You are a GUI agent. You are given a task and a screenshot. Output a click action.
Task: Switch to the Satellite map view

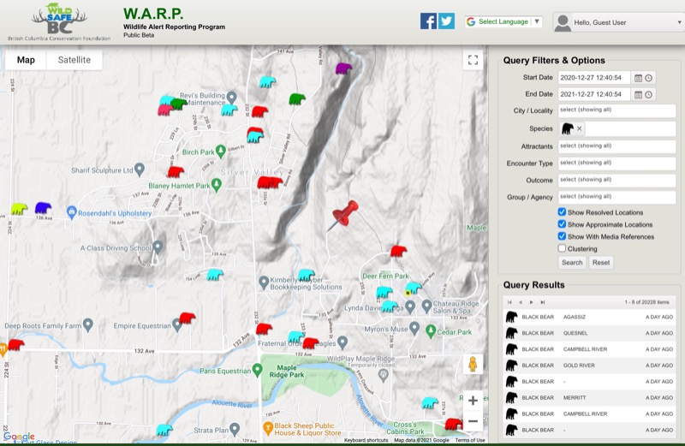(x=74, y=60)
